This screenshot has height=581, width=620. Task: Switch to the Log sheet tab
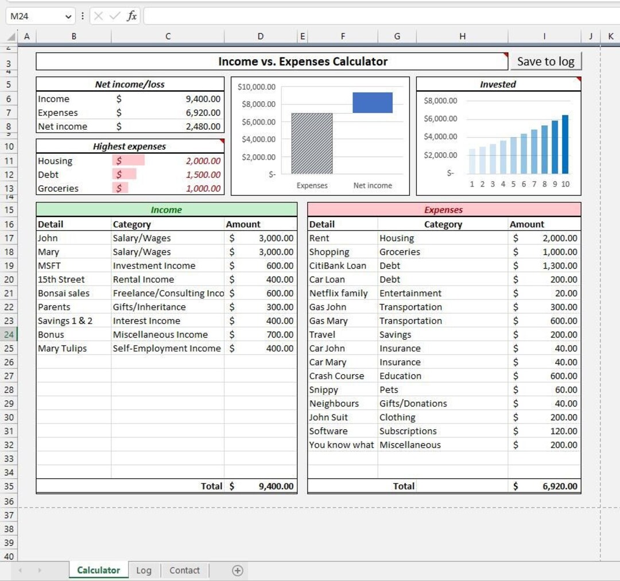coord(144,570)
